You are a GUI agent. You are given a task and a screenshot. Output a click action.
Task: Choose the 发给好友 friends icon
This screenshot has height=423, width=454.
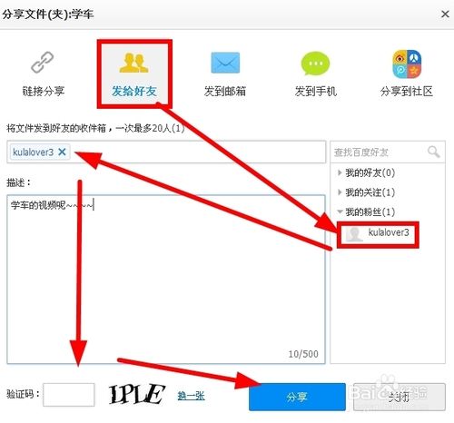tap(133, 63)
